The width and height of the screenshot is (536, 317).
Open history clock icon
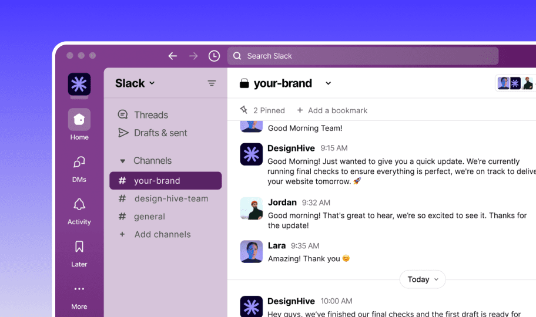click(215, 56)
